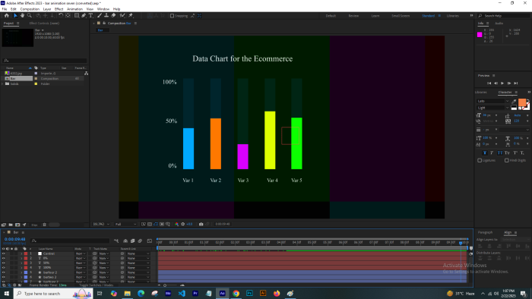Screen dimensions: 532x299
Task: Select the Brush tool
Action: [100, 16]
